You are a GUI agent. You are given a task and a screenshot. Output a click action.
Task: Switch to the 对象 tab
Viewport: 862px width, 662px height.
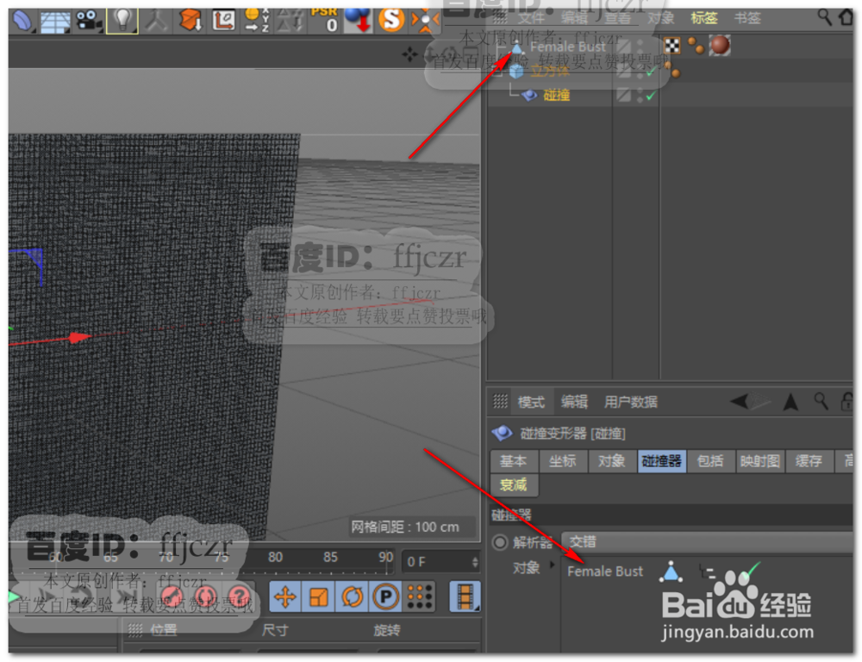pos(611,461)
